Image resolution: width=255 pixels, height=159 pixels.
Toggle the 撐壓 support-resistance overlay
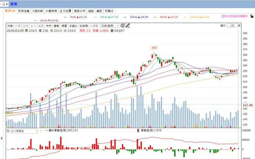click(64, 26)
